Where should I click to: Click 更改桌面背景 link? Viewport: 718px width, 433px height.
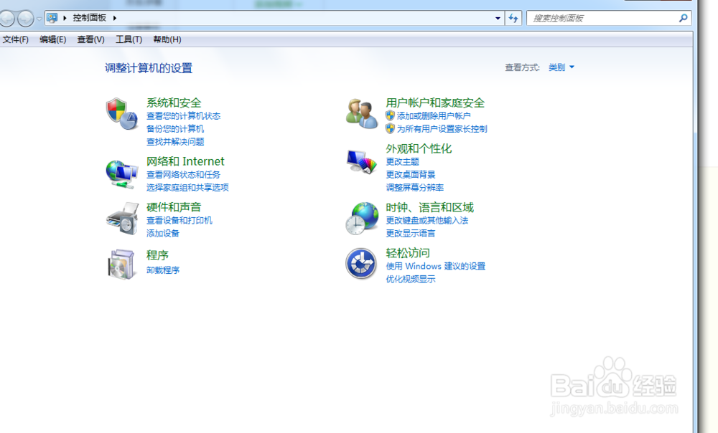tap(410, 175)
